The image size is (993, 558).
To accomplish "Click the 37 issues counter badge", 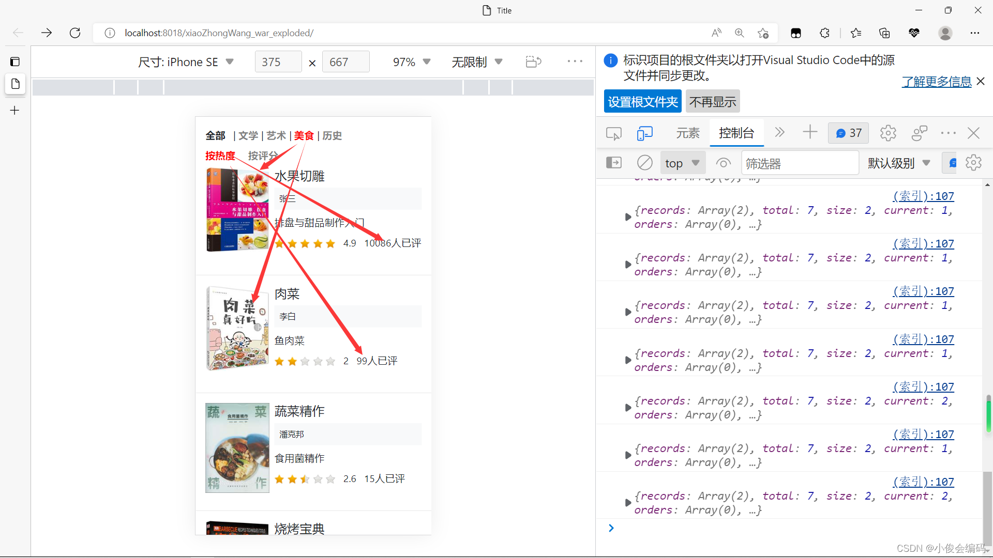I will pyautogui.click(x=849, y=133).
